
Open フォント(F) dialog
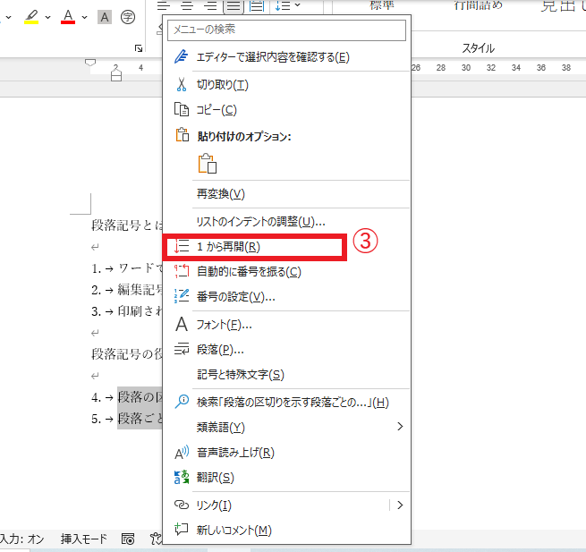tap(286, 325)
